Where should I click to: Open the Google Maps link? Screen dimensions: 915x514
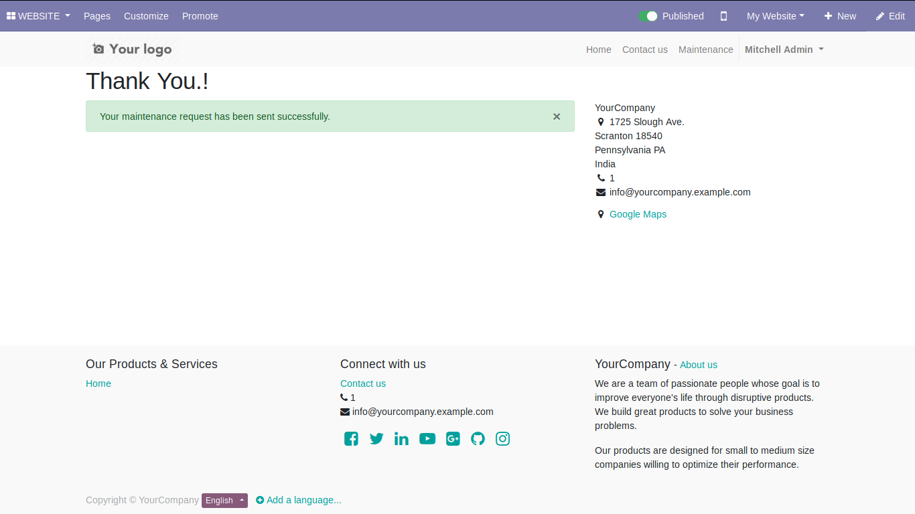click(x=638, y=214)
